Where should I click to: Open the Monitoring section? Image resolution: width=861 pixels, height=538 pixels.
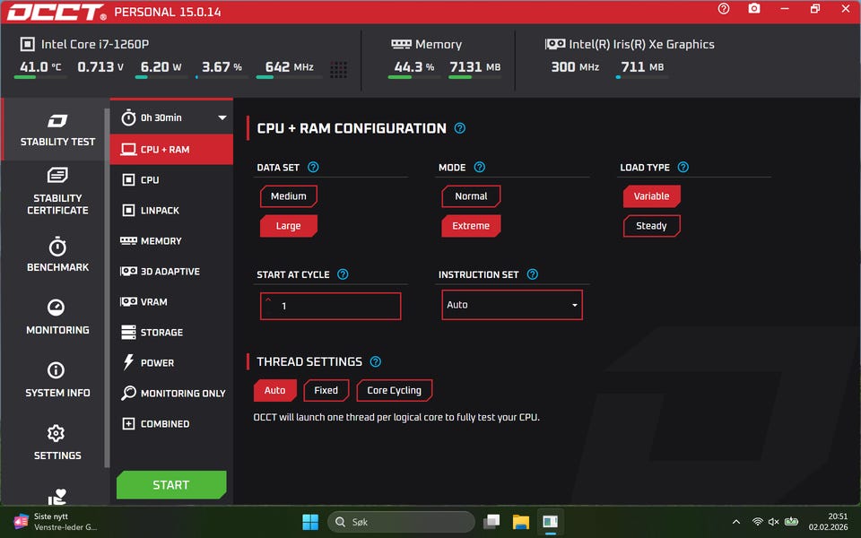[x=57, y=317]
